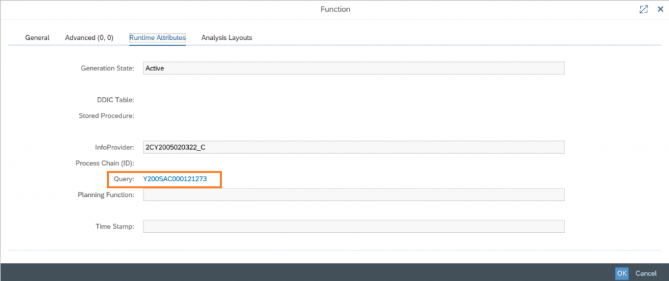669x281 pixels.
Task: Confirm the dialog with OK button
Action: pyautogui.click(x=622, y=273)
